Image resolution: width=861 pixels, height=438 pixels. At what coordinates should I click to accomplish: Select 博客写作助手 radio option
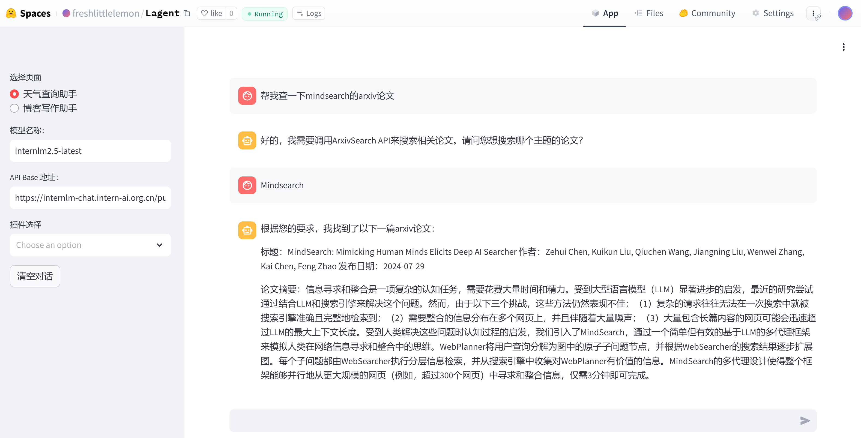pyautogui.click(x=14, y=108)
